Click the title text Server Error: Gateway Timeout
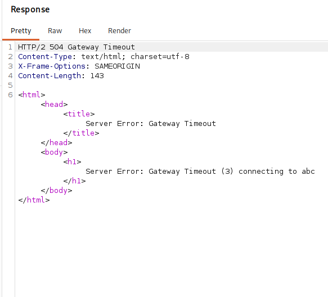Viewport: 328px width, 297px height. (x=151, y=124)
